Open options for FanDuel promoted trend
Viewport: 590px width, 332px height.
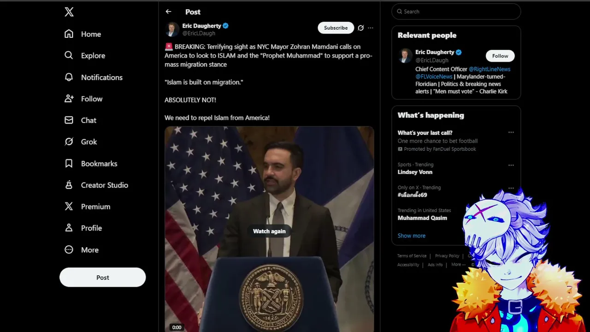coord(511,132)
